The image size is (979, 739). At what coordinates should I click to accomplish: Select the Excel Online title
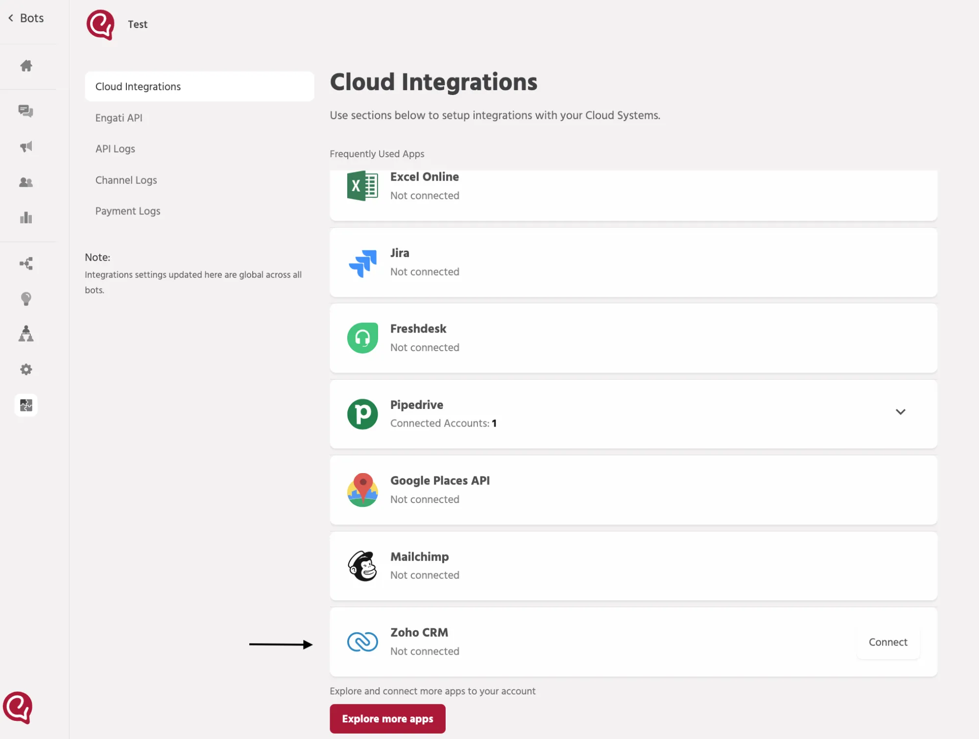[425, 177]
